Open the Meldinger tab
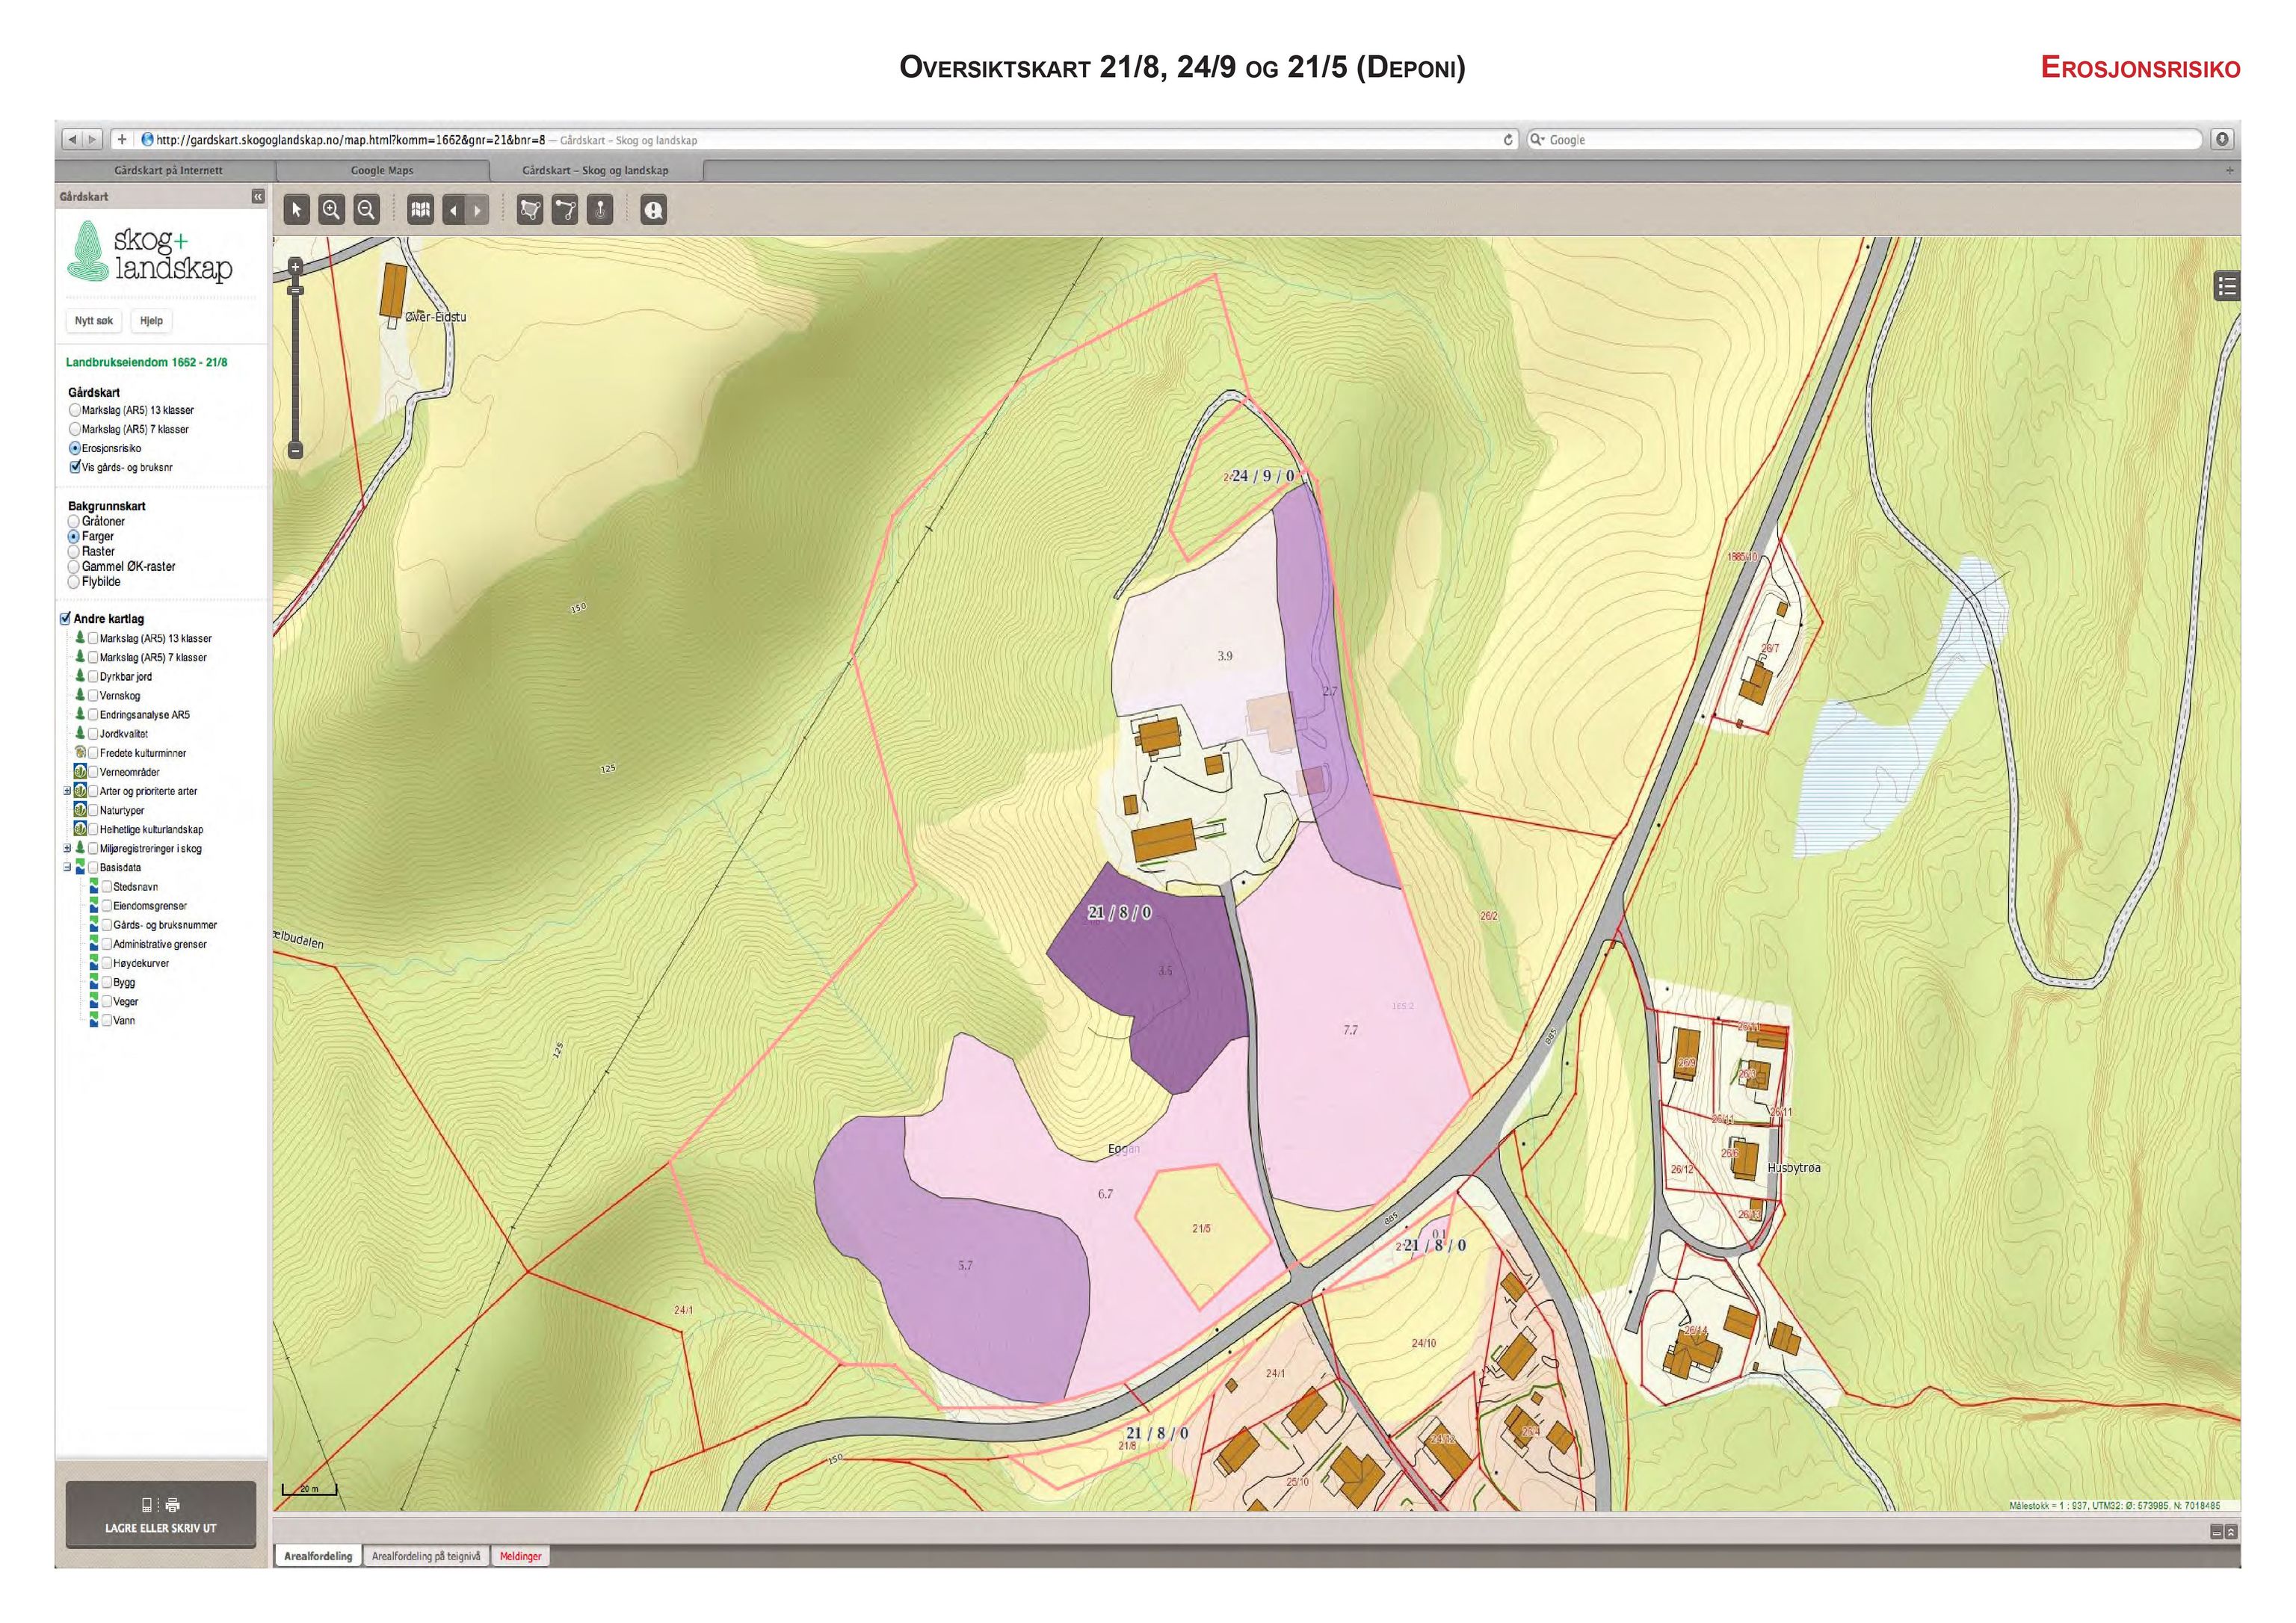 pyautogui.click(x=520, y=1556)
